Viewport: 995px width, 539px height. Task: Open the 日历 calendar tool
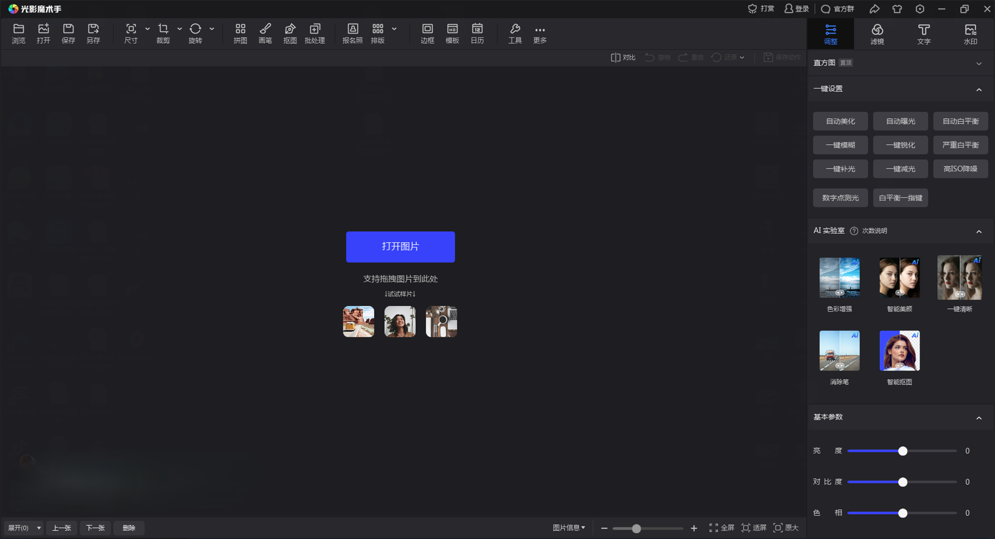477,33
